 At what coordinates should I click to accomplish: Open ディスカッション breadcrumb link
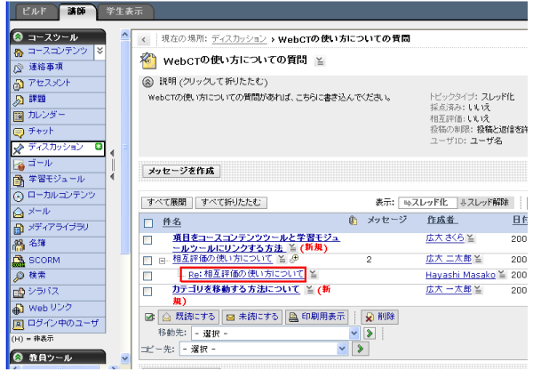coord(239,39)
